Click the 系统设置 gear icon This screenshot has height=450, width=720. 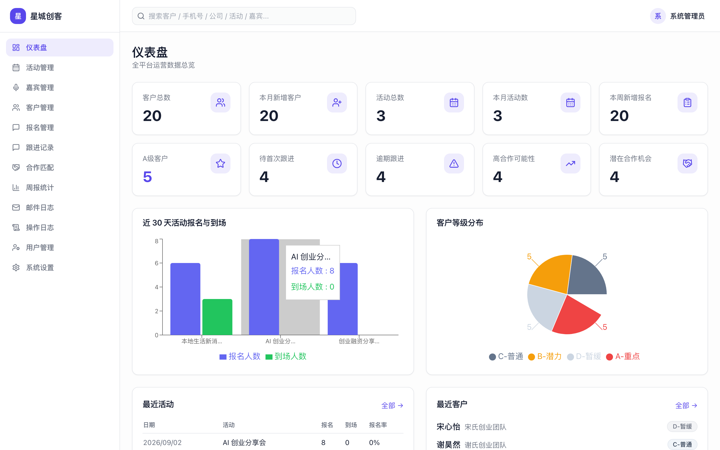(16, 267)
